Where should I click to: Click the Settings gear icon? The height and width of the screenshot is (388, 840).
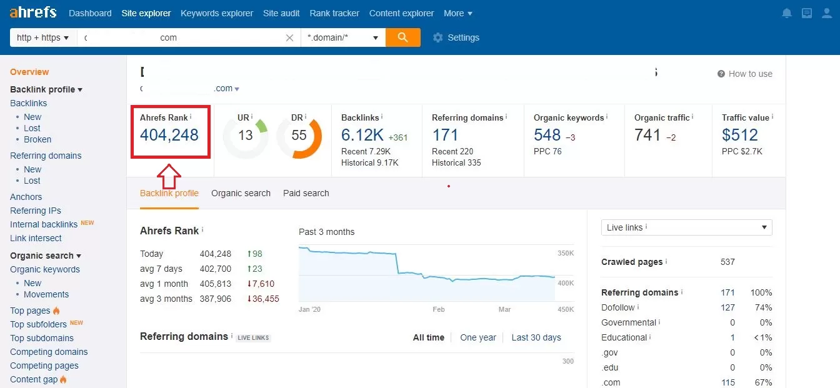click(x=437, y=37)
